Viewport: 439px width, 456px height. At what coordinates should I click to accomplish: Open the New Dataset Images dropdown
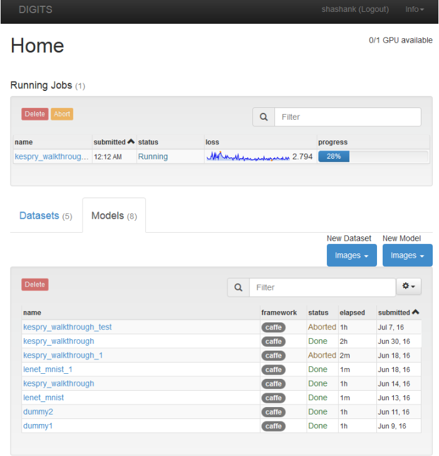[351, 255]
